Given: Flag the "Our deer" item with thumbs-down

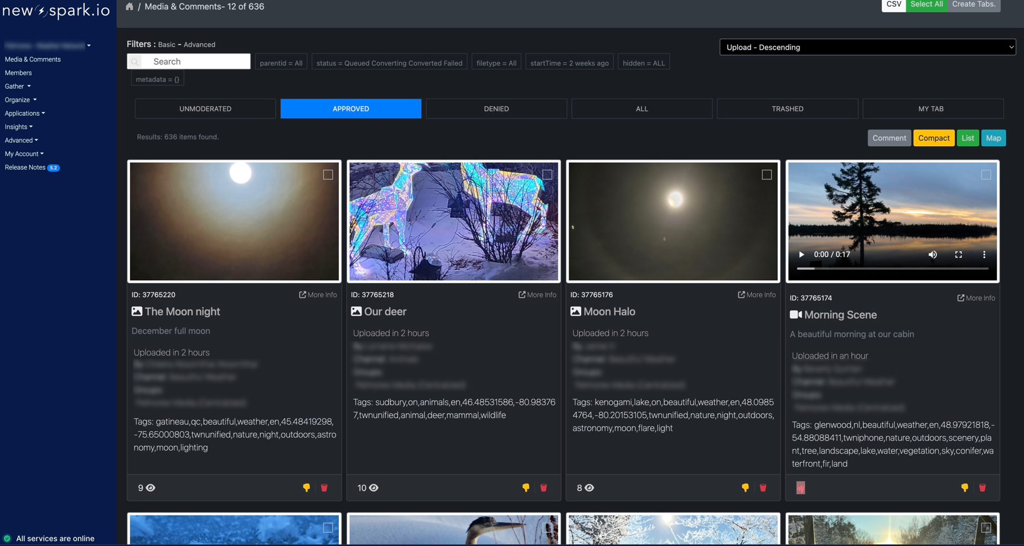Looking at the screenshot, I should [x=525, y=488].
